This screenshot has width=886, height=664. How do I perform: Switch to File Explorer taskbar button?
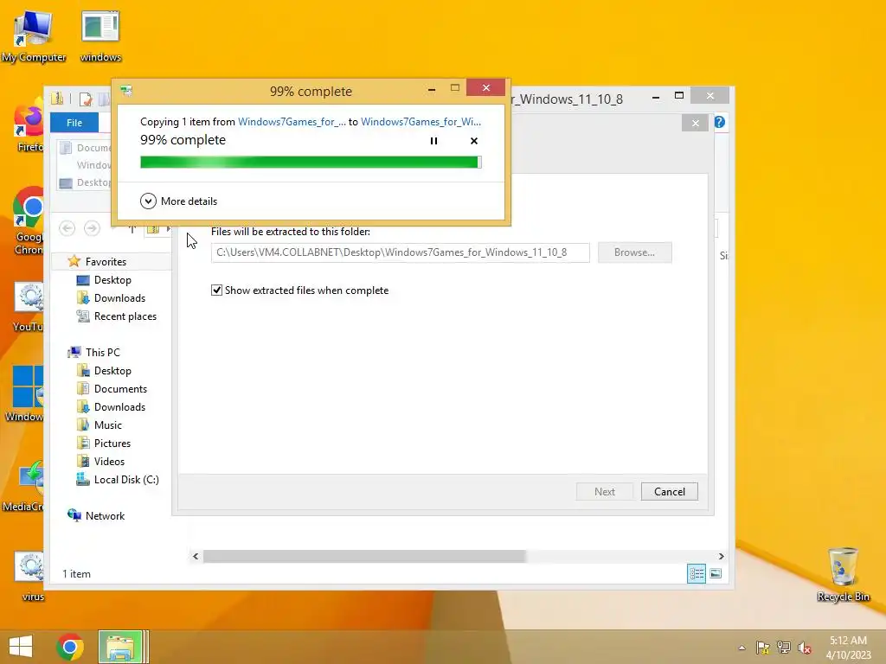click(120, 647)
